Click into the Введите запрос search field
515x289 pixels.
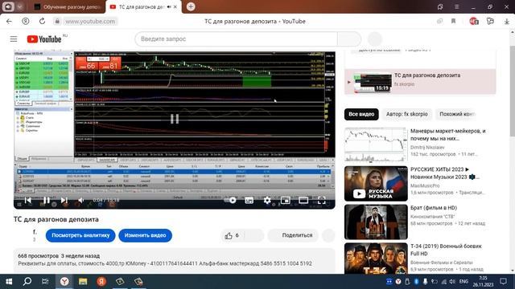[x=237, y=39]
